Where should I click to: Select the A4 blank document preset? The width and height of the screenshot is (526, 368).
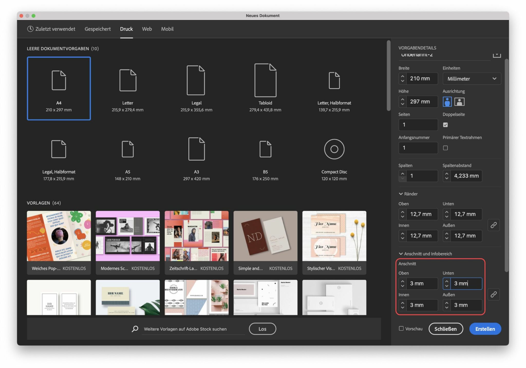59,88
